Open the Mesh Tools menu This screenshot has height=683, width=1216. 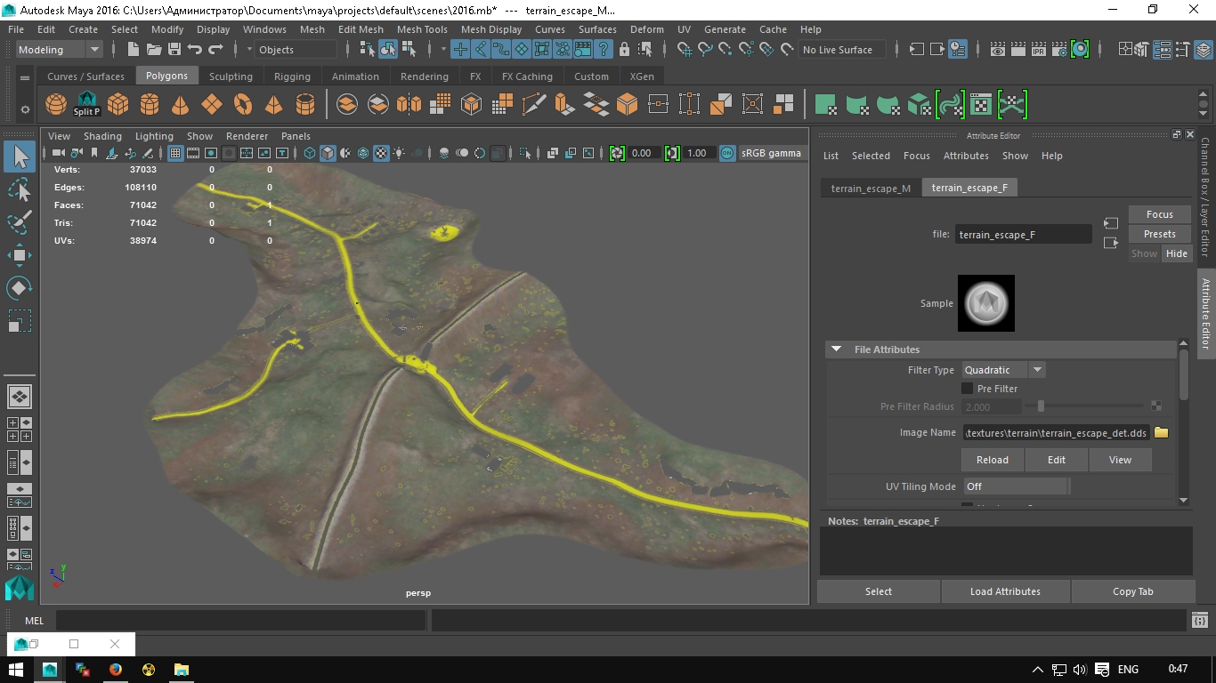pyautogui.click(x=422, y=29)
